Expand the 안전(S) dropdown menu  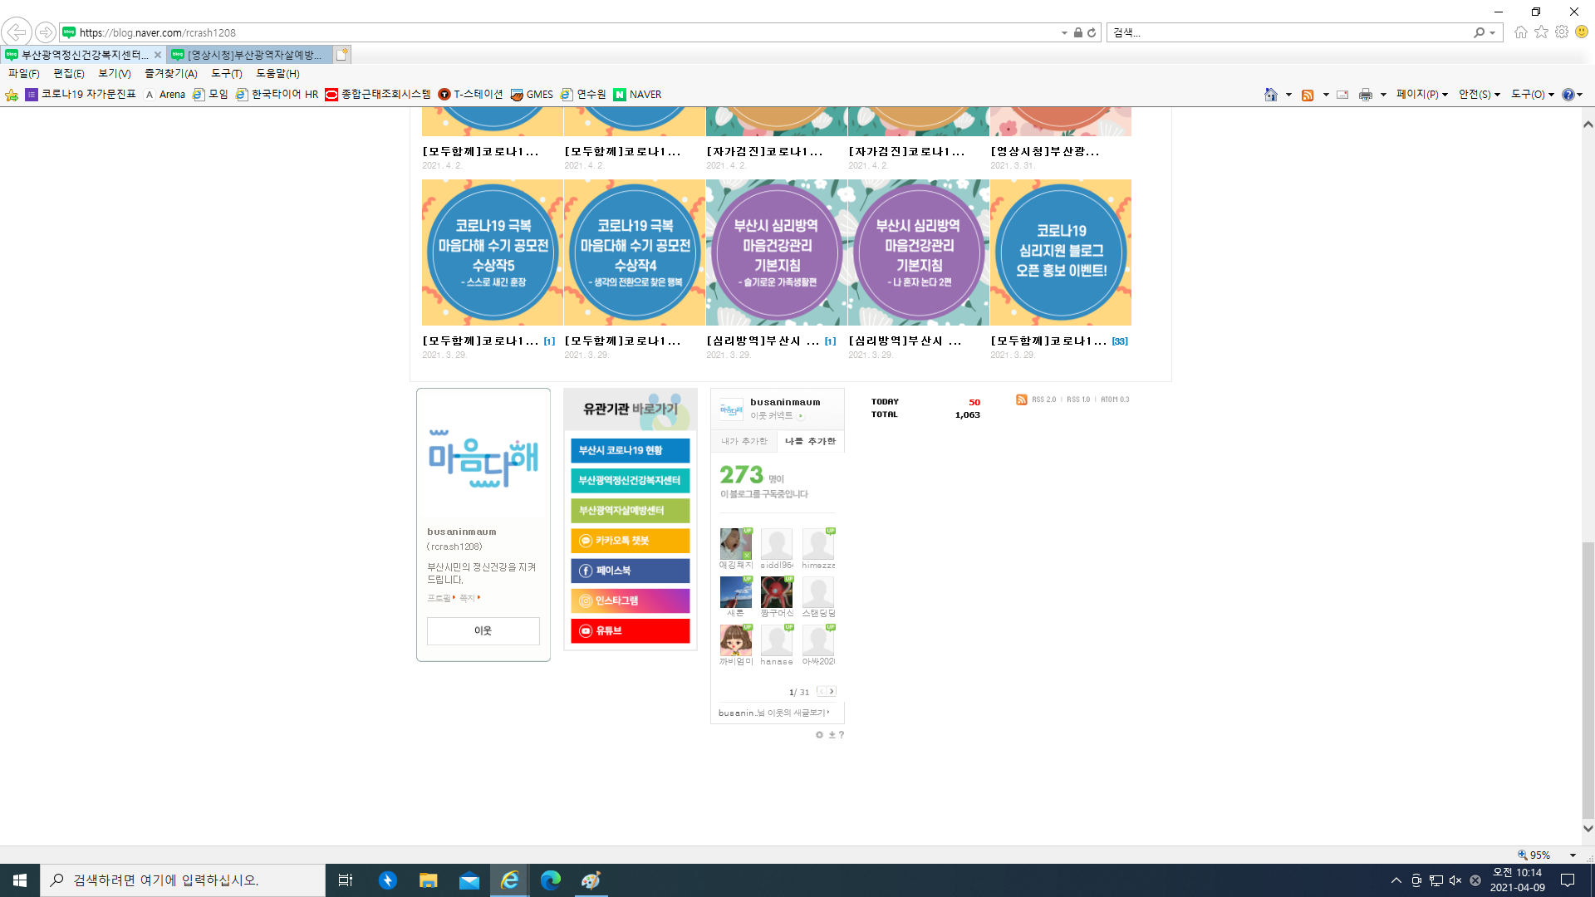tap(1479, 95)
